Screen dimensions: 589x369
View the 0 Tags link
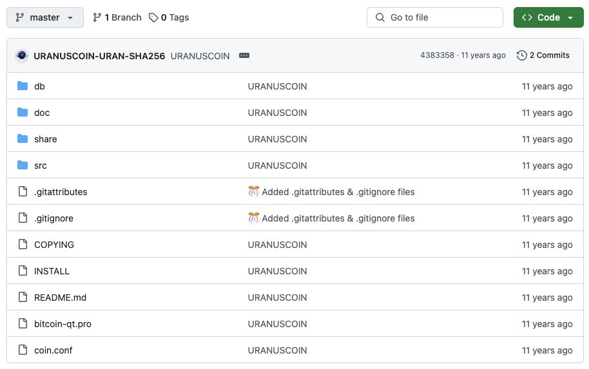click(x=169, y=17)
